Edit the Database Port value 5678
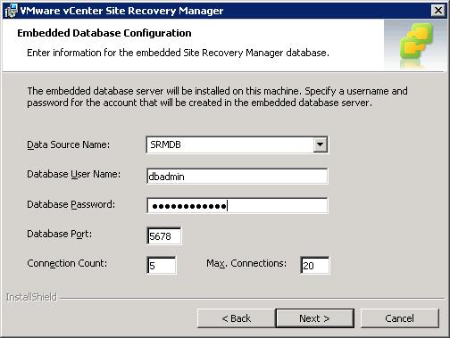 pyautogui.click(x=163, y=236)
